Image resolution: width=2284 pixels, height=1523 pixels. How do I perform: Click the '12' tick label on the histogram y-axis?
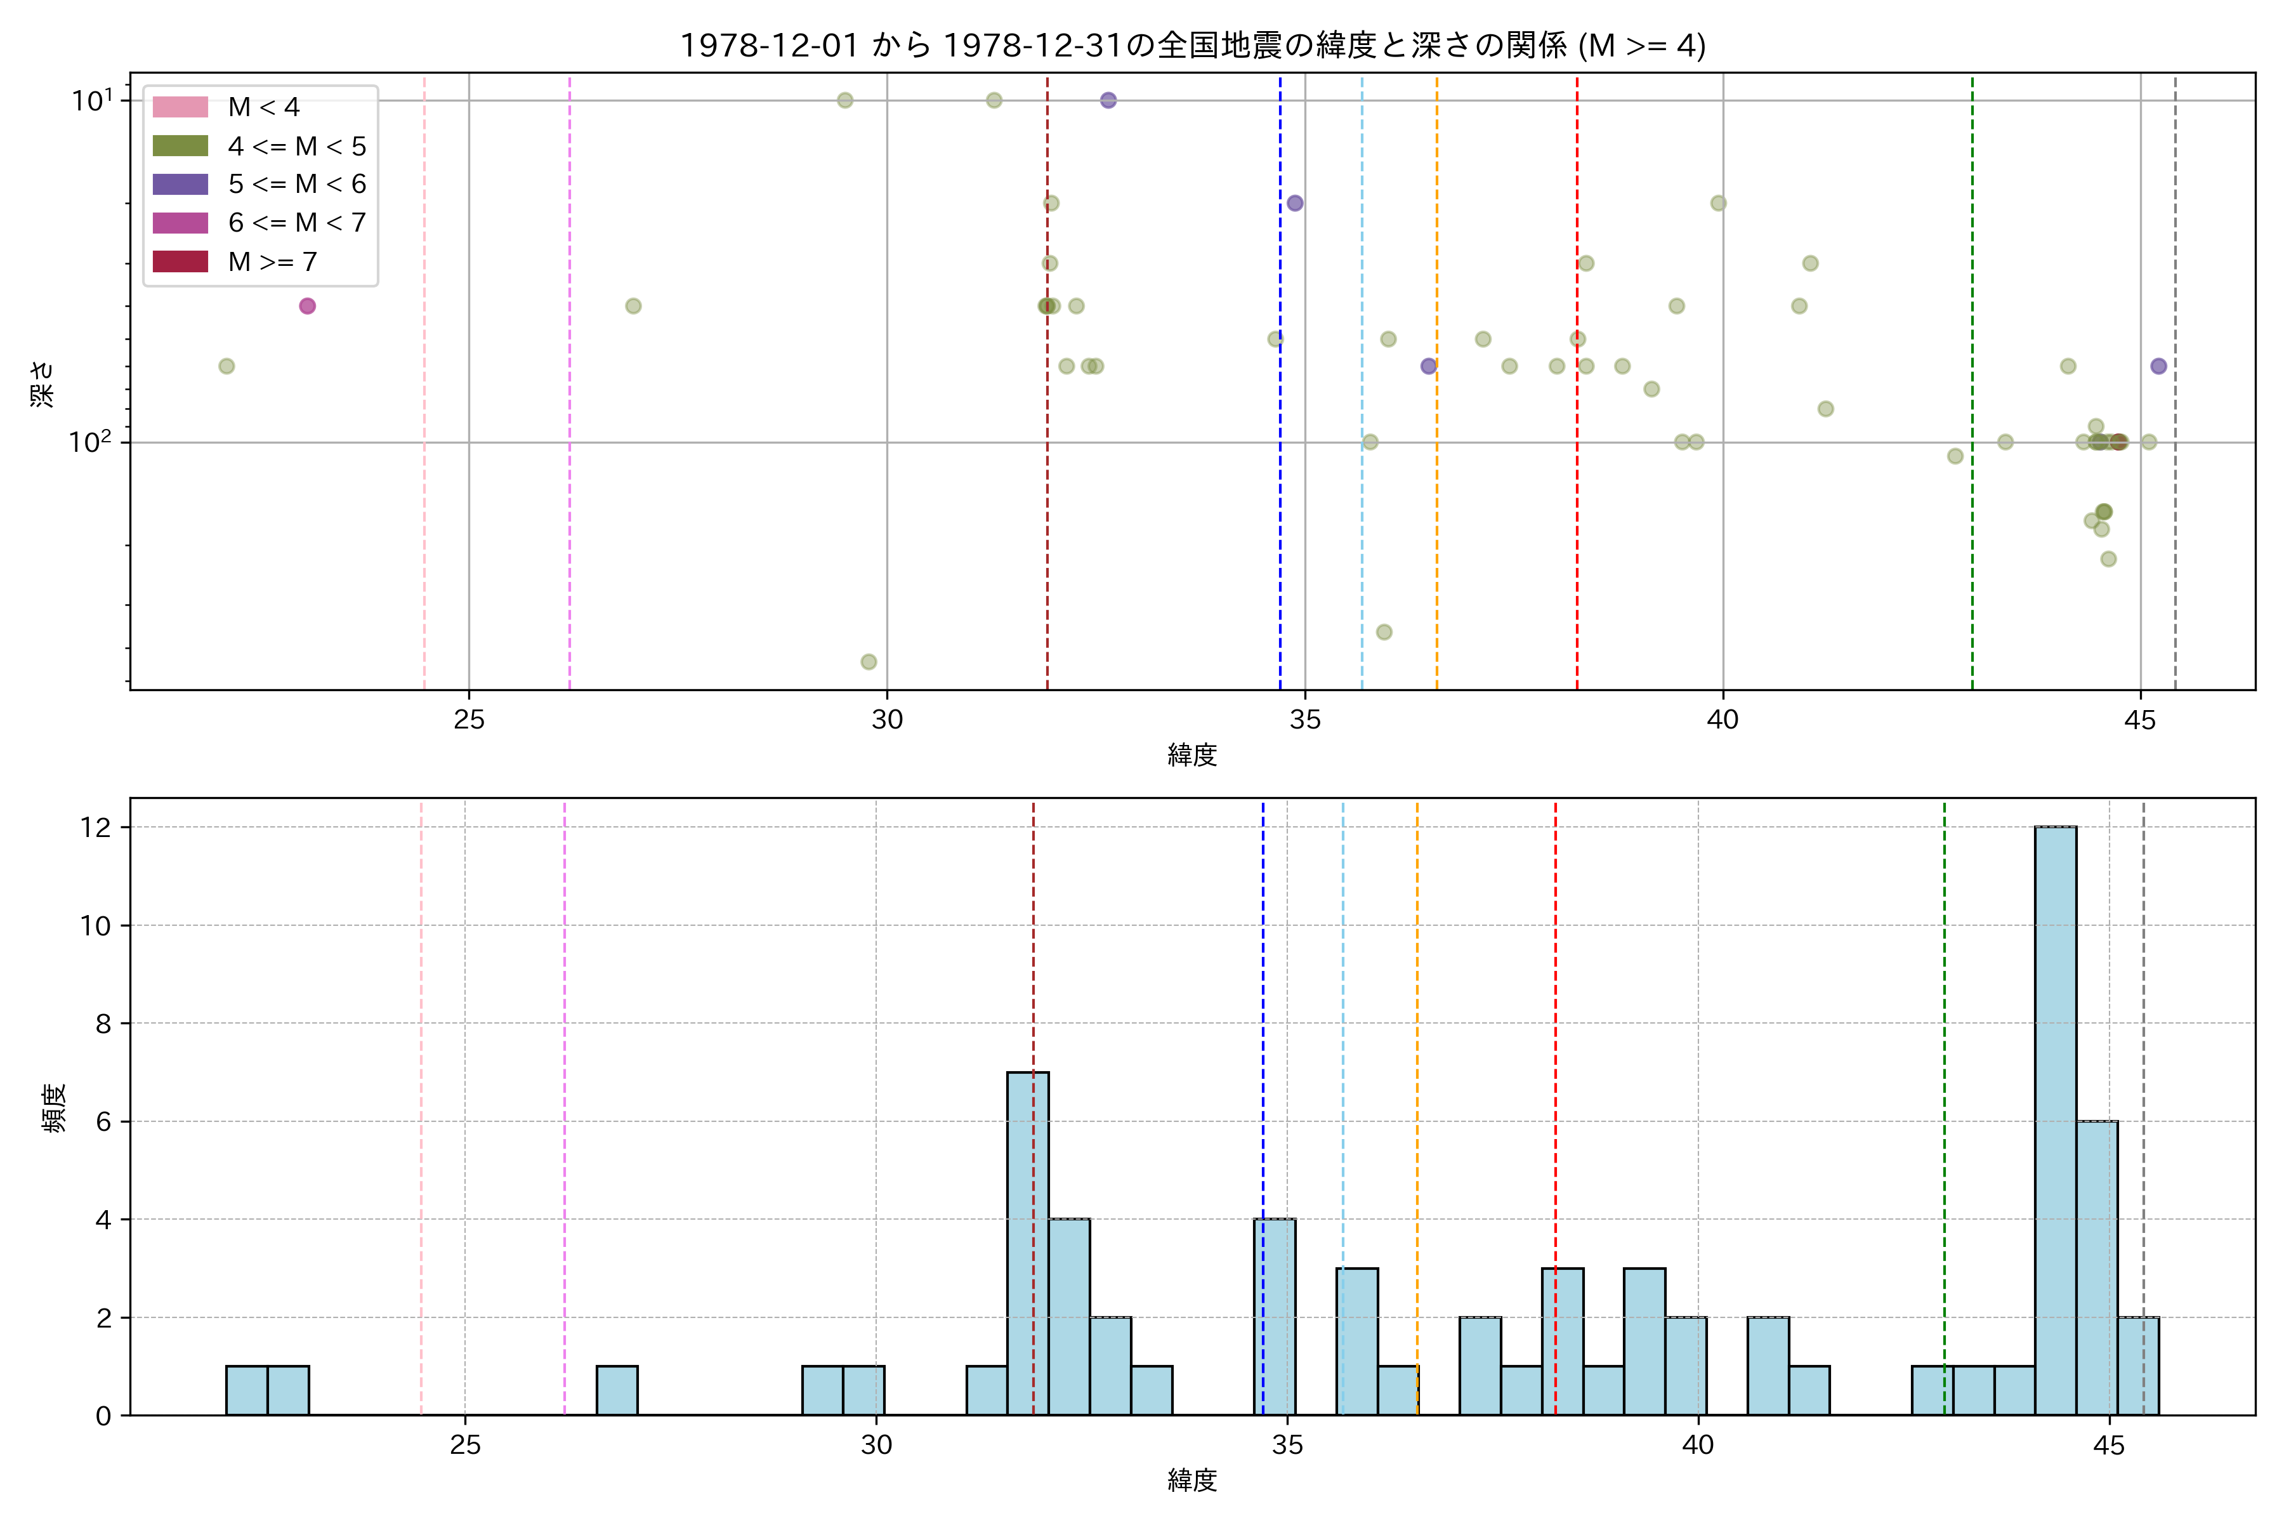point(96,827)
